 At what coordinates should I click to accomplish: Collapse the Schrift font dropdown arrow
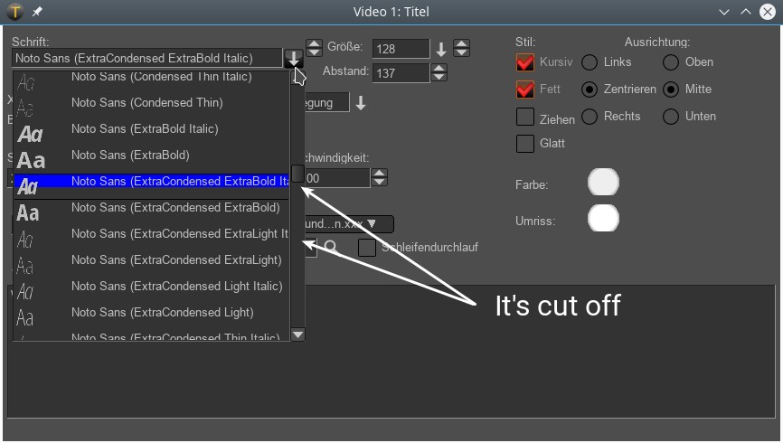pos(294,59)
